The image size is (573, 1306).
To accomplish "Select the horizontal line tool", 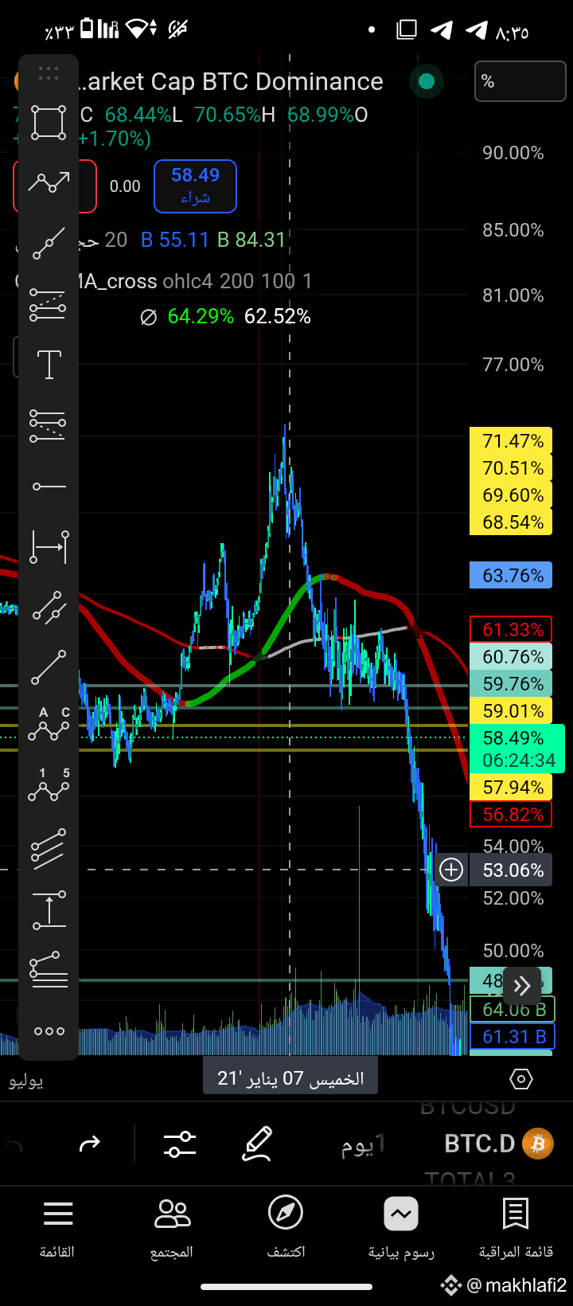I will tap(49, 486).
